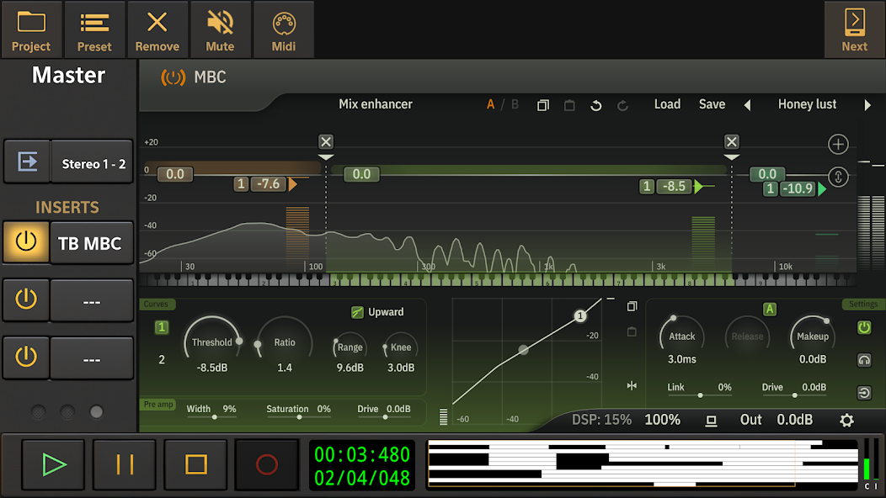Click the Remove icon in the toolbar

(157, 29)
